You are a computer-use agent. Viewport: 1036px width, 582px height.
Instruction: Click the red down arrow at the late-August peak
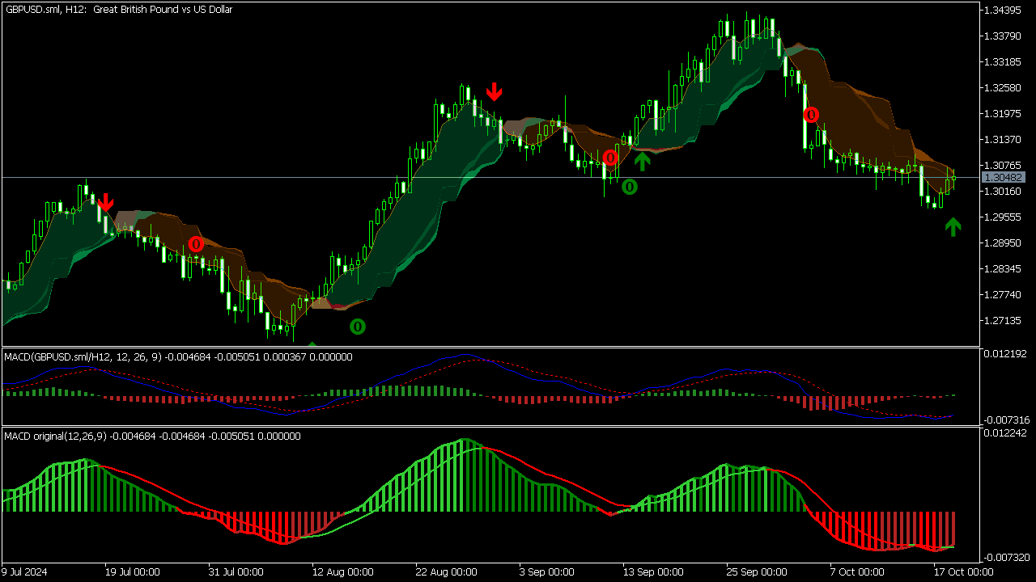click(494, 91)
